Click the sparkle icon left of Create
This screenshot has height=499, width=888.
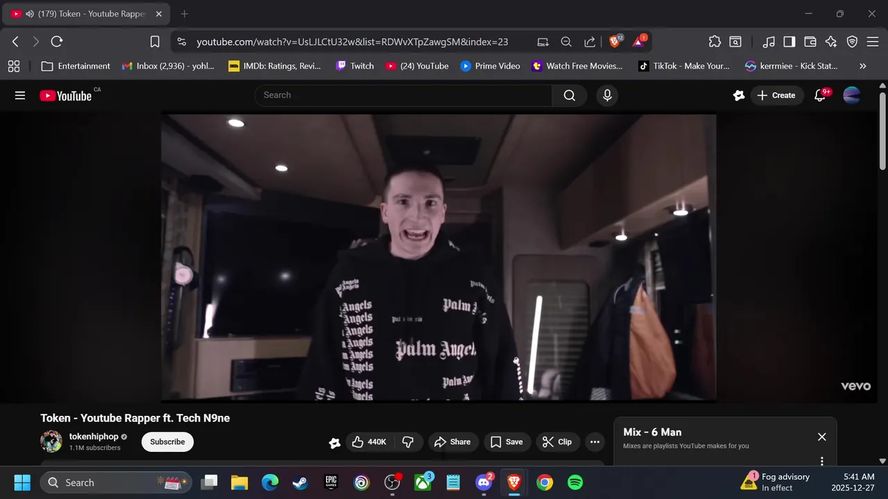(739, 96)
